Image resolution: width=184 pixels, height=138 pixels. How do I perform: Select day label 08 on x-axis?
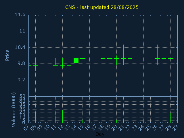click(x=33, y=128)
